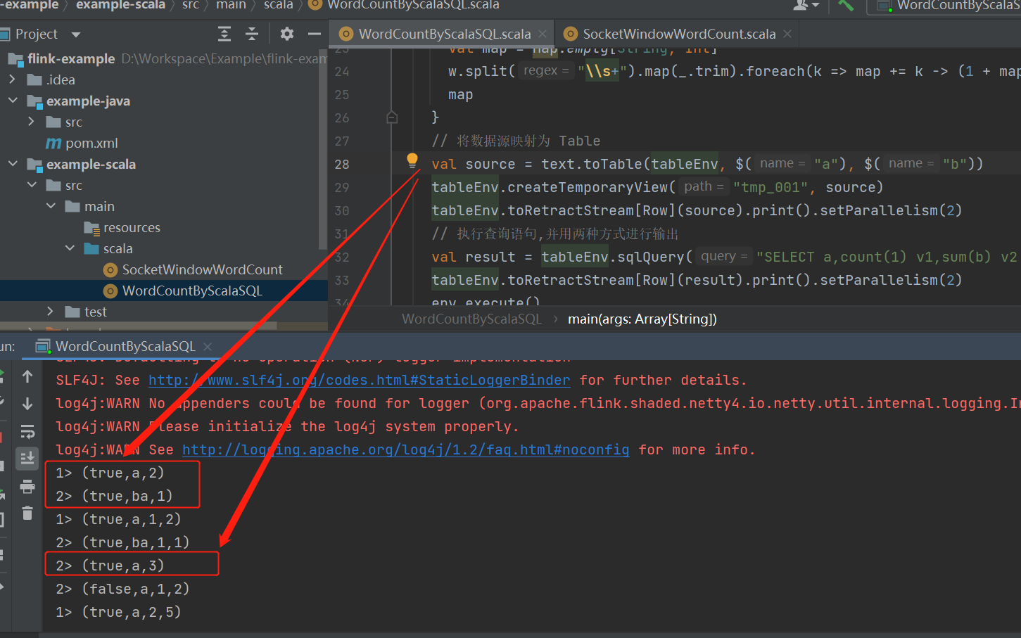Screen dimensions: 1021x638
Task: Click the Project tool window label
Action: (x=37, y=34)
